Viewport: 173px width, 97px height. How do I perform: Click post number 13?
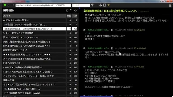pos(84,67)
